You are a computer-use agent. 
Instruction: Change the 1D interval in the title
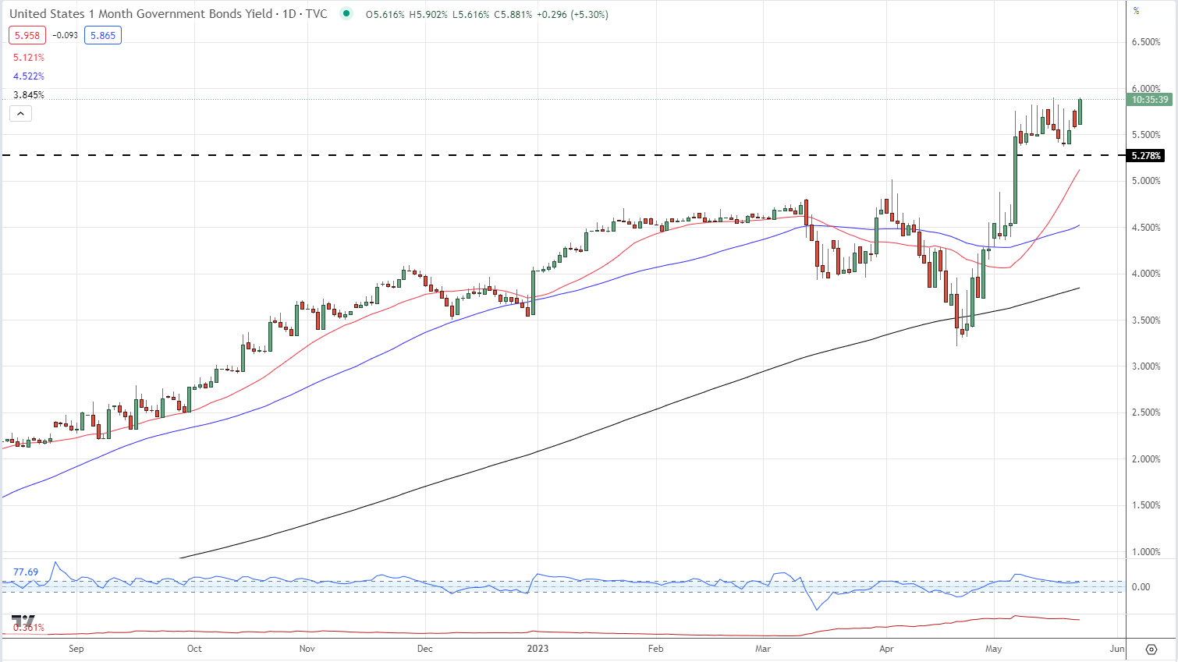click(x=291, y=13)
